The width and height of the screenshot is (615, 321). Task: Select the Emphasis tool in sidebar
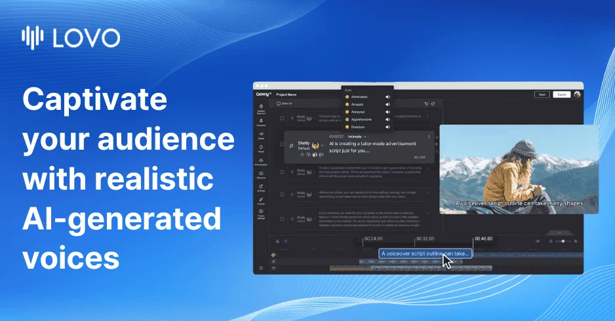pos(261,122)
